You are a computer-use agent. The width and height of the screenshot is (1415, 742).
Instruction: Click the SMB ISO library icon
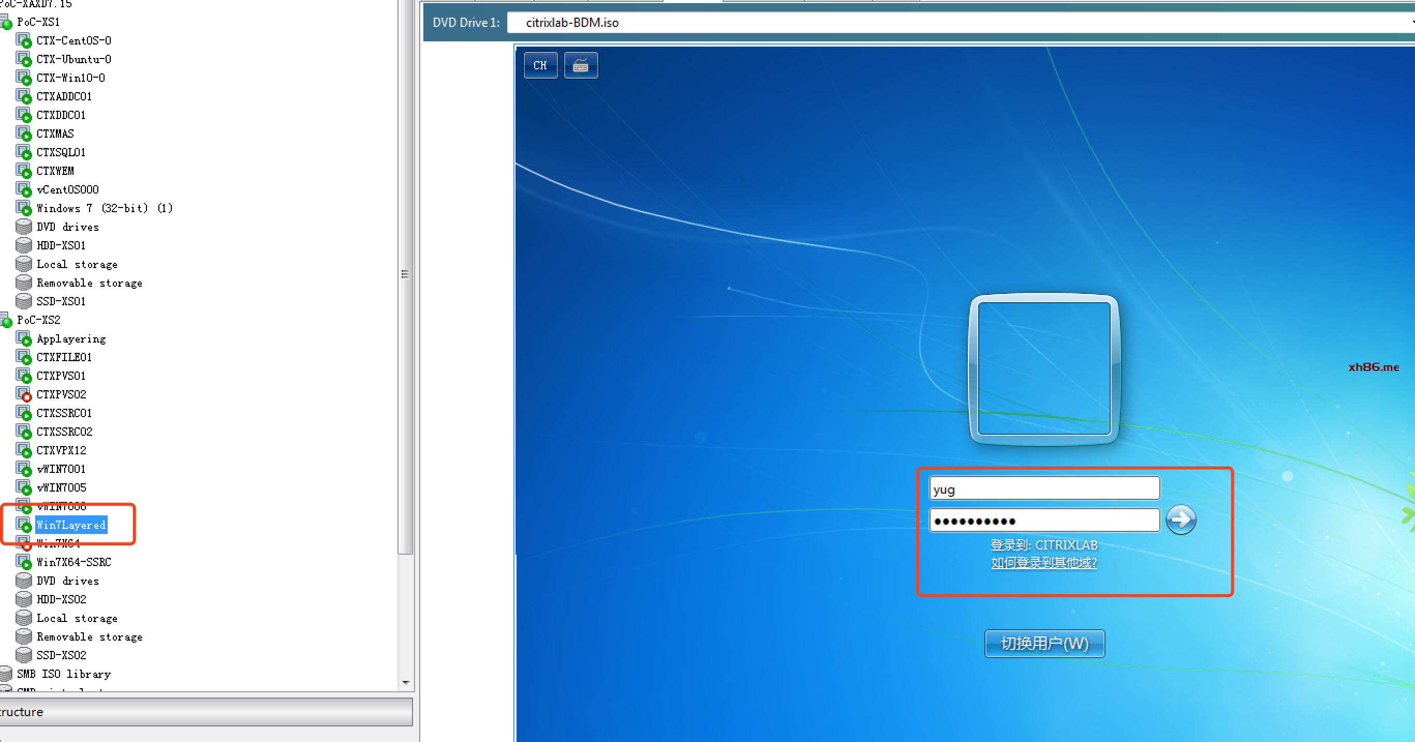pos(7,673)
